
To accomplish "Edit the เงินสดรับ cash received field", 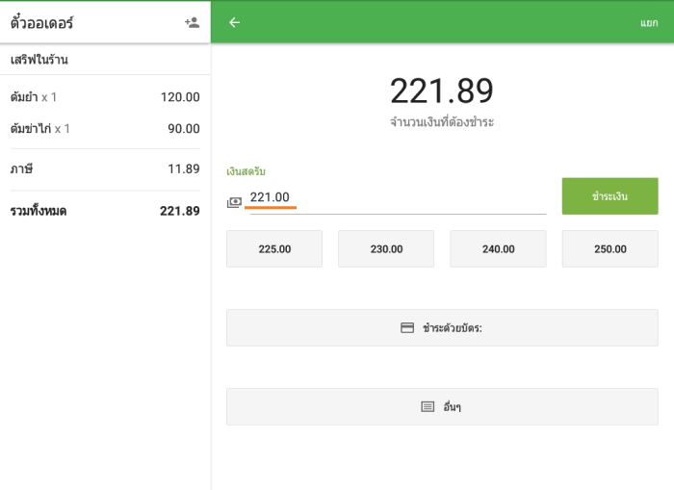I will [395, 197].
